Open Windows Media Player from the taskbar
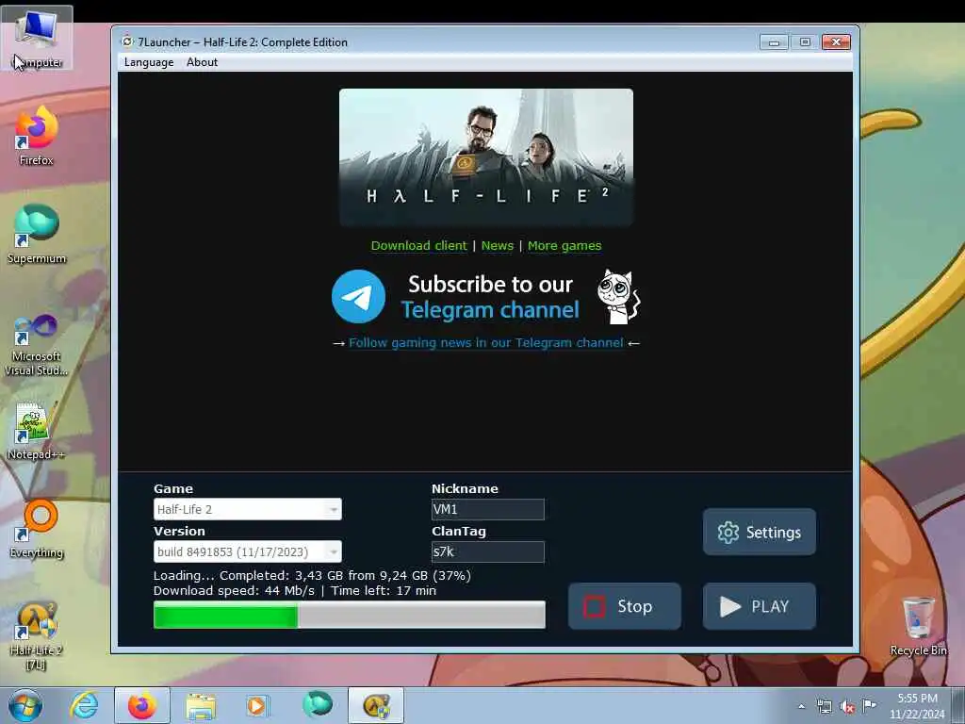 pos(257,705)
